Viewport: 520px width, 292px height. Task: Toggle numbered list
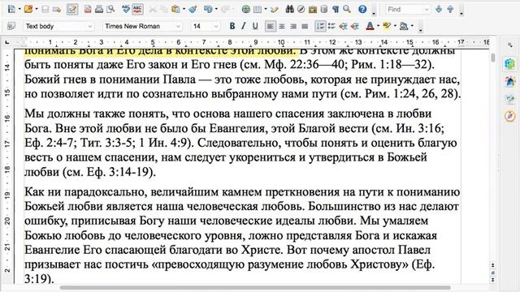coord(320,26)
